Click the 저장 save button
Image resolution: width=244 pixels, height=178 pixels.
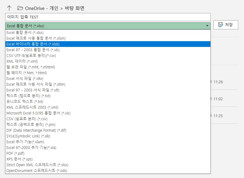click(x=226, y=25)
